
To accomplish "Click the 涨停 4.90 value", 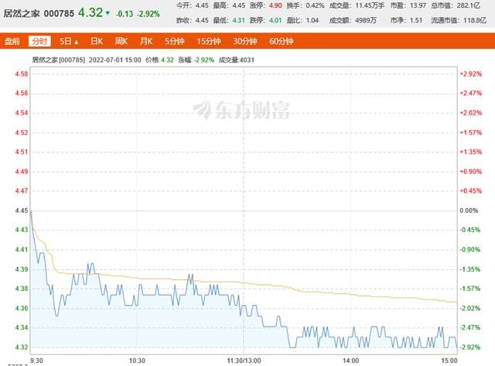I will pos(275,5).
